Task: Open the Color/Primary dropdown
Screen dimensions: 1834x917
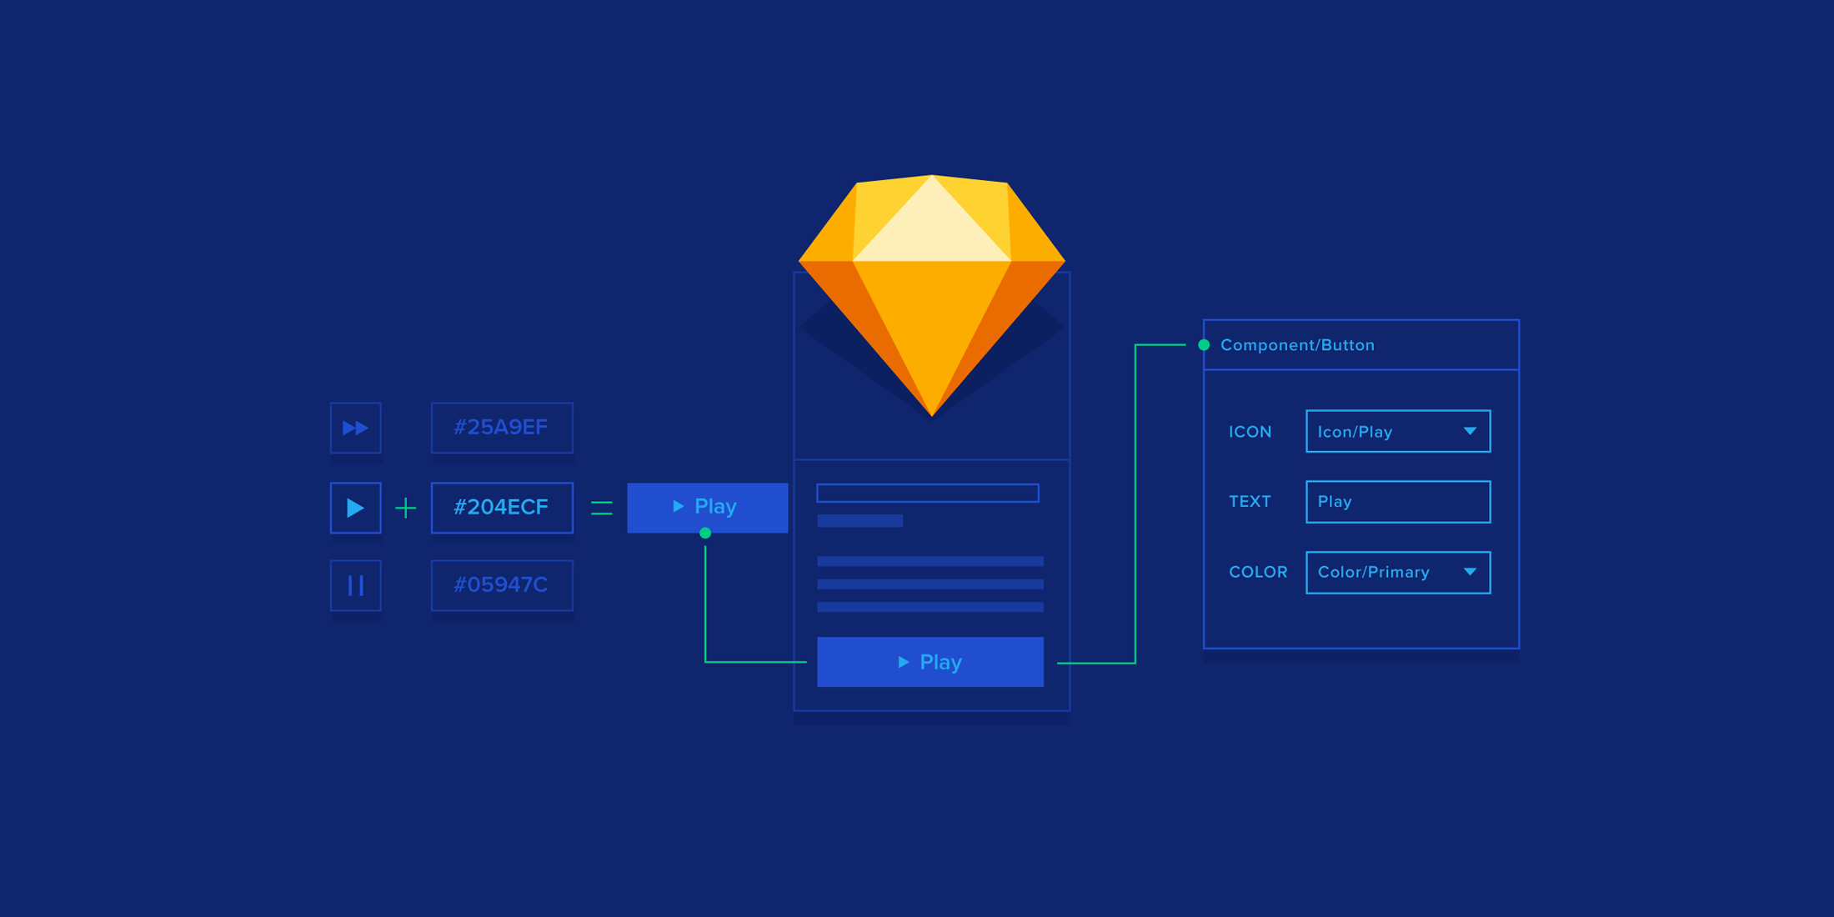Action: [x=1397, y=572]
